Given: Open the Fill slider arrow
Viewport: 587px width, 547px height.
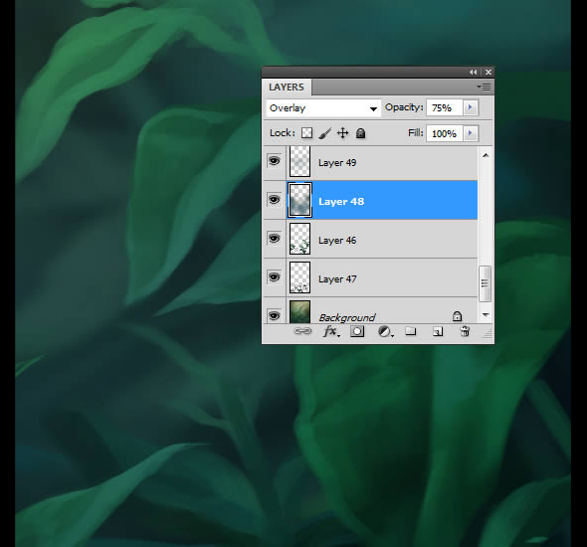Looking at the screenshot, I should coord(471,133).
